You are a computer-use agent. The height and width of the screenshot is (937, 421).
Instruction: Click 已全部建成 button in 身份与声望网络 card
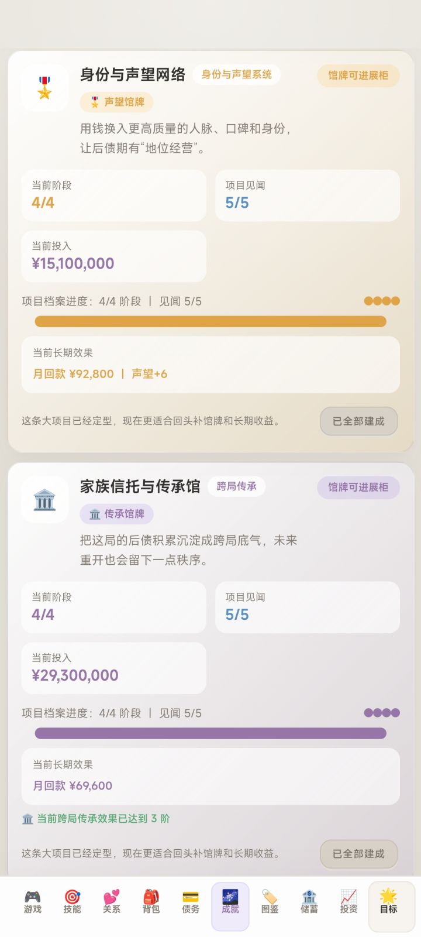tap(359, 421)
